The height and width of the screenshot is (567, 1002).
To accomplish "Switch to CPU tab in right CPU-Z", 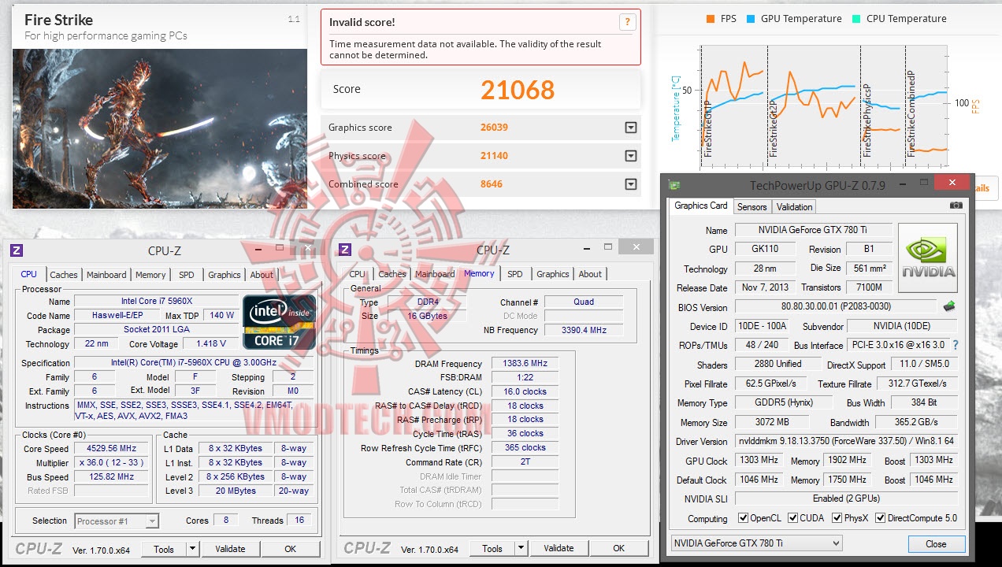I will coord(358,274).
